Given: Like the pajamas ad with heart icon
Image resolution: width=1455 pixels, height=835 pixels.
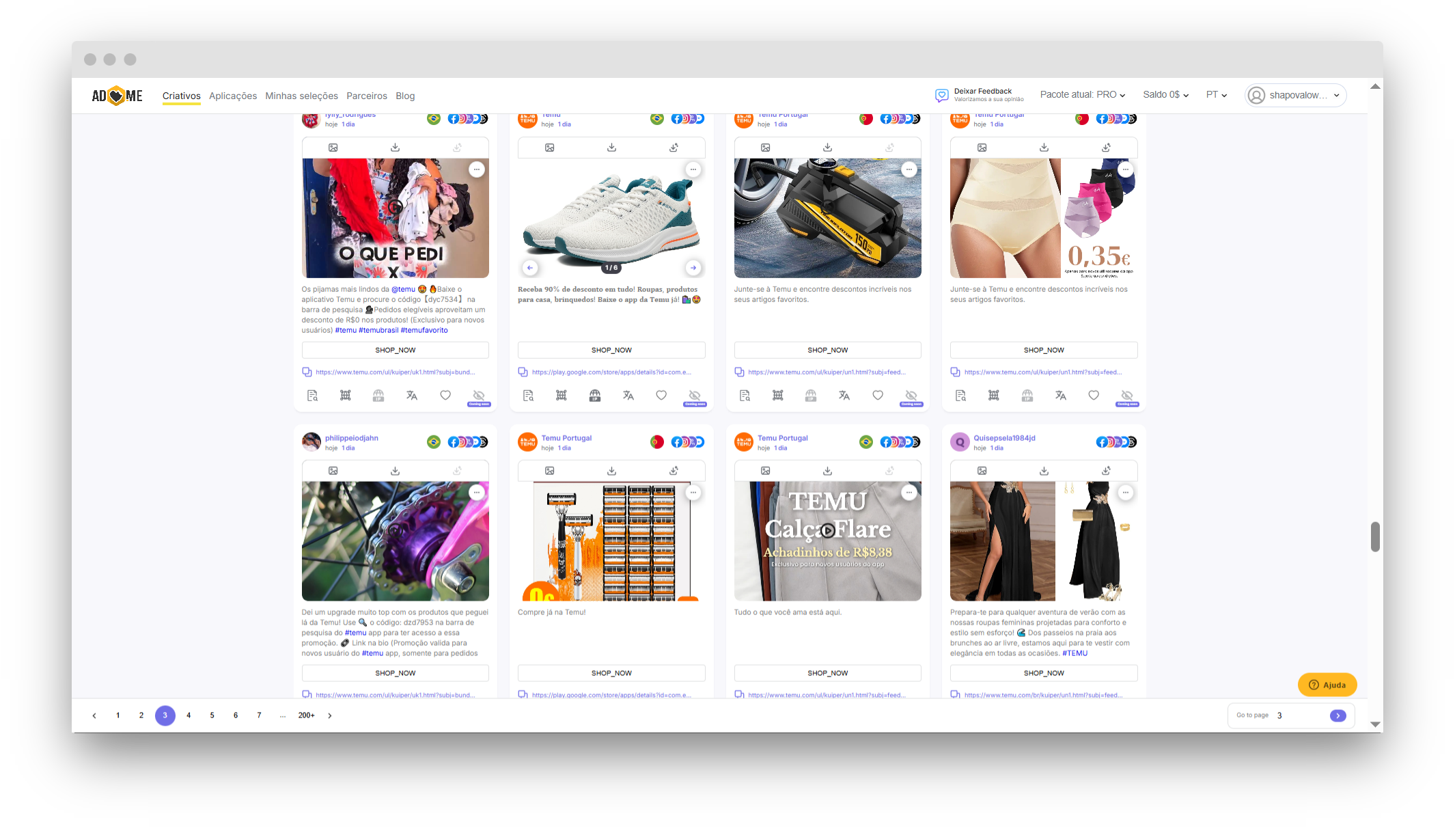Looking at the screenshot, I should pos(445,395).
